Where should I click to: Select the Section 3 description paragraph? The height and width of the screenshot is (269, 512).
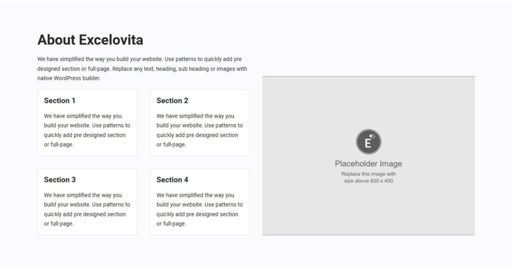tap(87, 209)
